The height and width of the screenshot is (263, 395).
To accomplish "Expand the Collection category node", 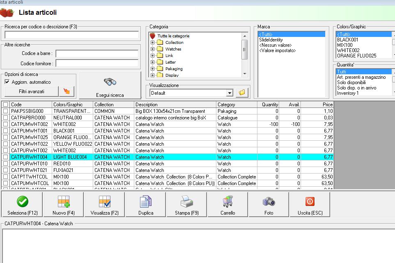I will click(152, 42).
